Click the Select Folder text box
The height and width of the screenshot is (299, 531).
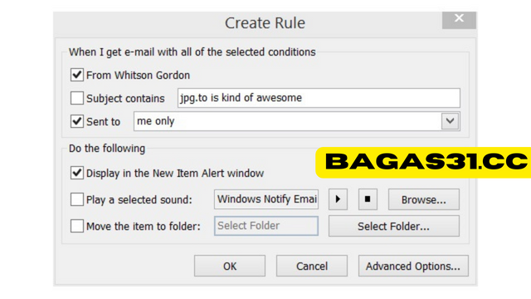coord(266,226)
